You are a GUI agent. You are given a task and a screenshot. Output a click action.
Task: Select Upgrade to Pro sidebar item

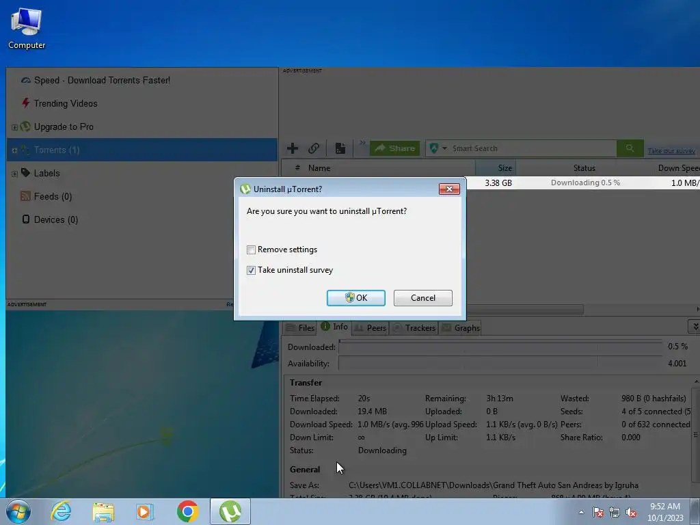[x=64, y=126]
